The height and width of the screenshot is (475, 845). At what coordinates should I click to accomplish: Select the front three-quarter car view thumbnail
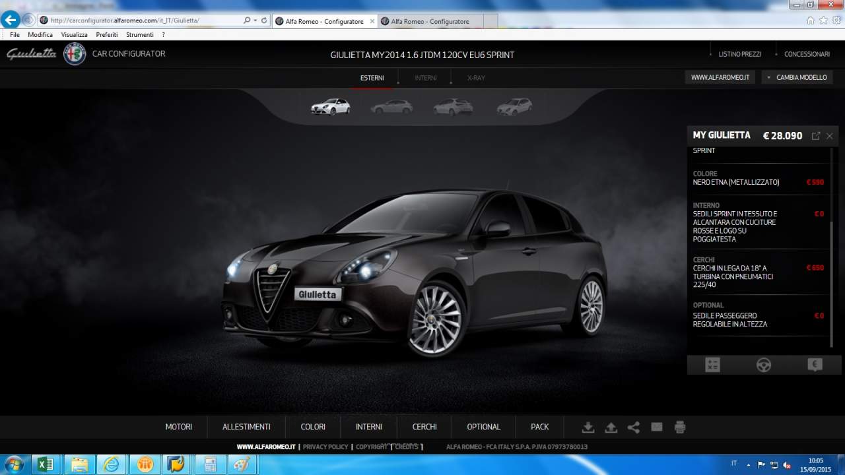click(x=331, y=106)
